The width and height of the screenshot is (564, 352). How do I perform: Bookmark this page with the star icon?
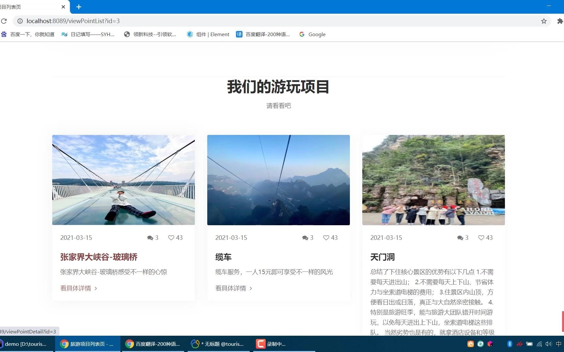pyautogui.click(x=544, y=21)
